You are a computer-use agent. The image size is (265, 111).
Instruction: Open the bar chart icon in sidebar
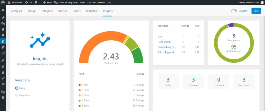3,53
